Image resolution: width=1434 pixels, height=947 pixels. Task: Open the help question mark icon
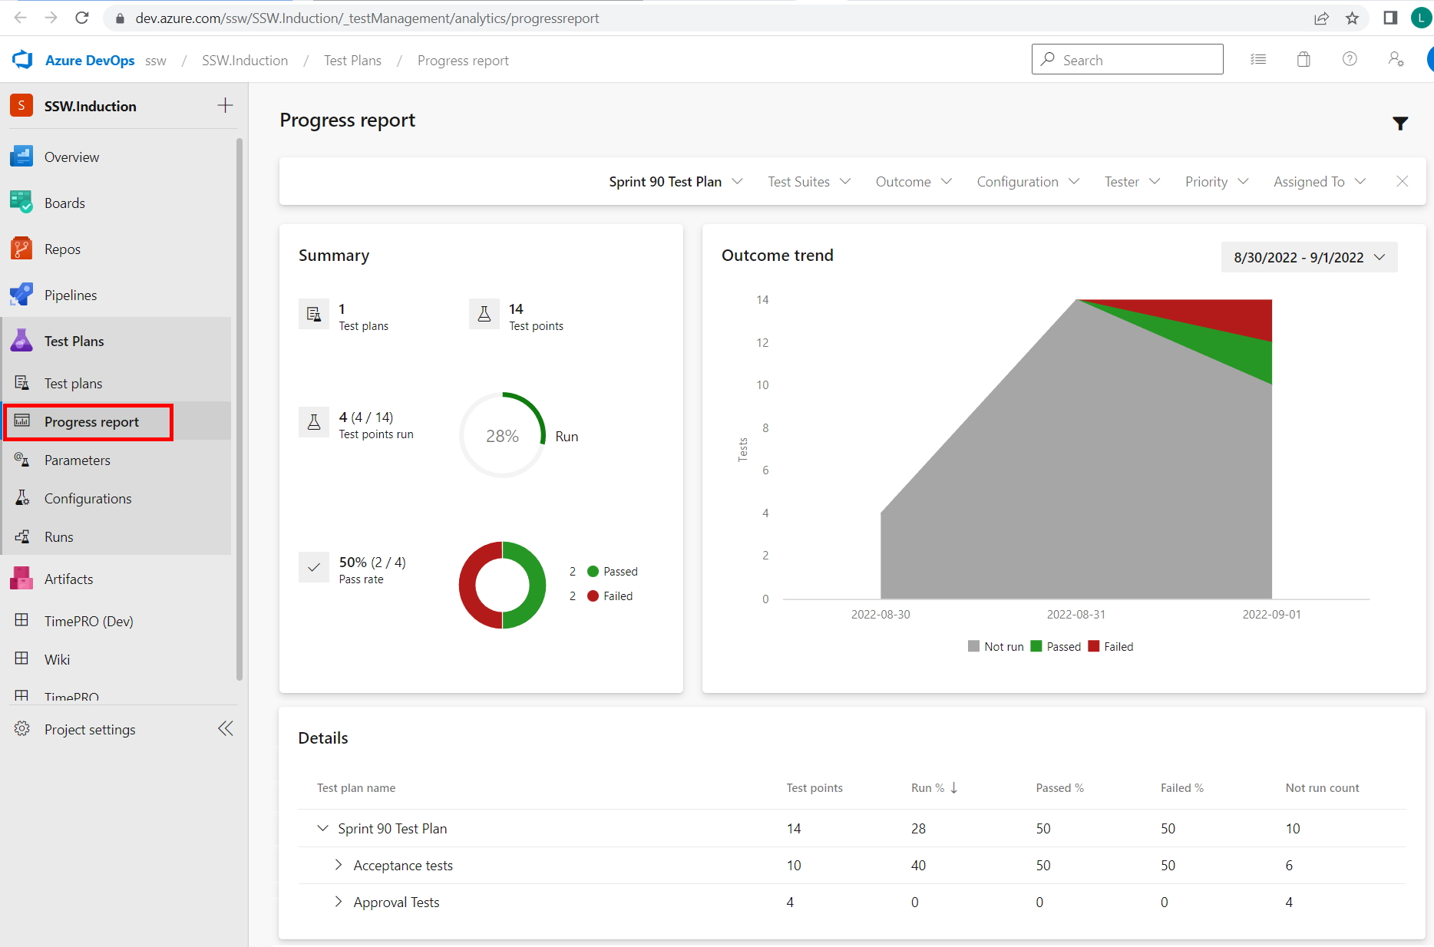tap(1349, 59)
